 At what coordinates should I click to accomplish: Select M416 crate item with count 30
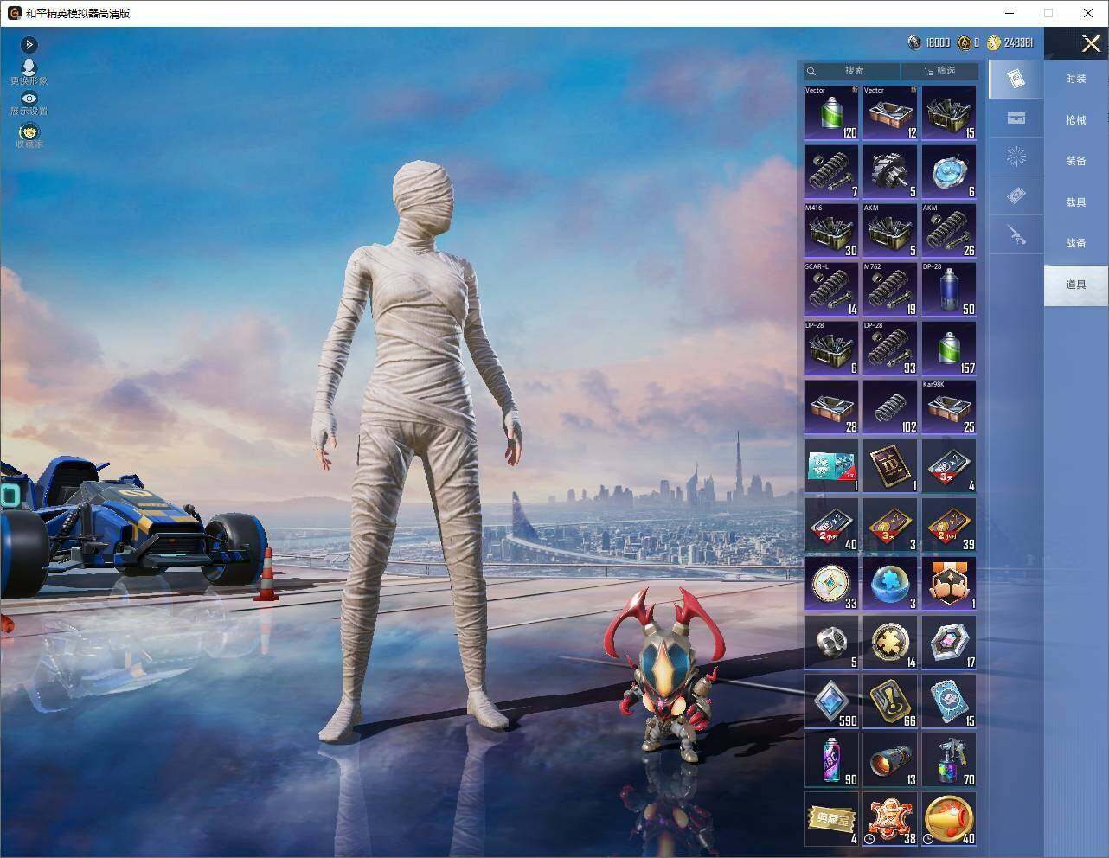pos(831,230)
